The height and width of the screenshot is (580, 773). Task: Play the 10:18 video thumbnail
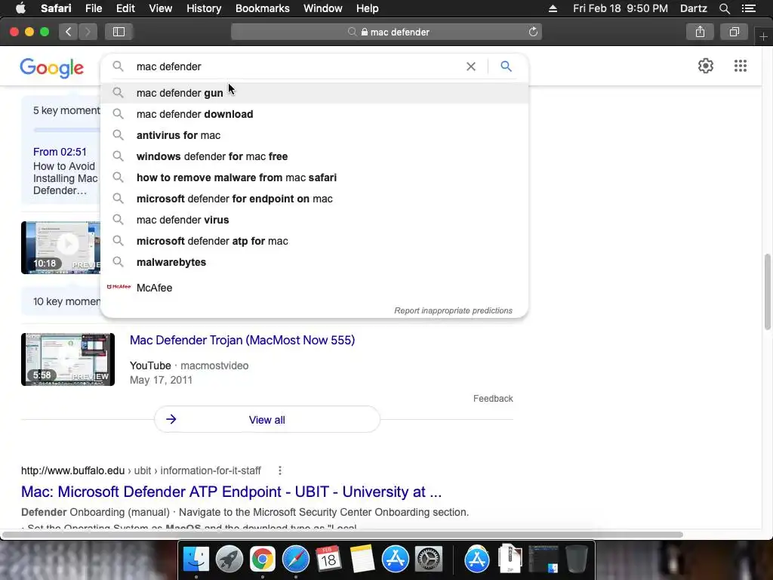[x=60, y=248]
